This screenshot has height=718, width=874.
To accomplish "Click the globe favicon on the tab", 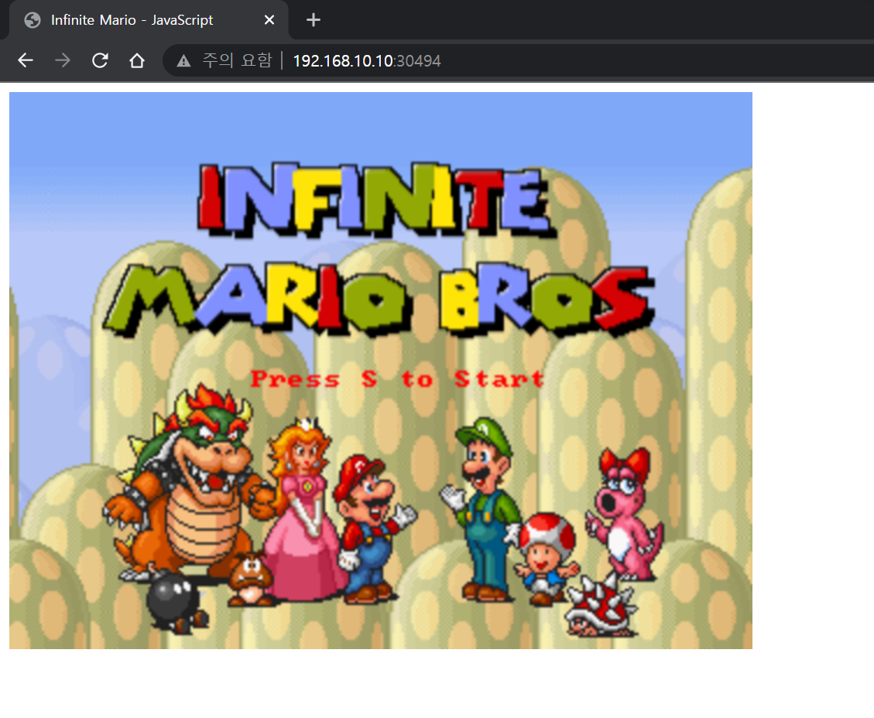I will (33, 20).
